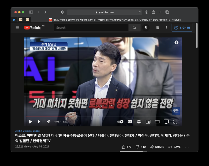Image resolution: width=209 pixels, height=166 pixels.
Task: Mute the video volume
Action: point(48,122)
